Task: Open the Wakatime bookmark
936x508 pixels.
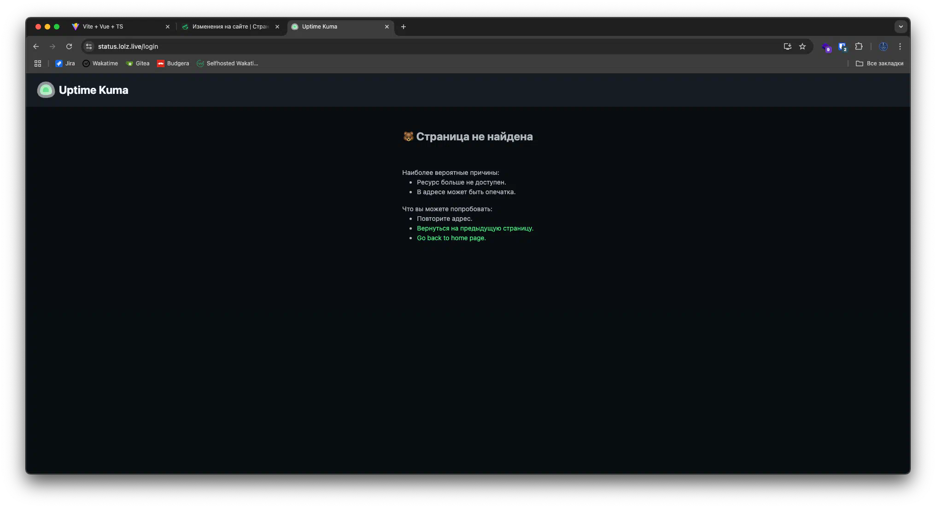Action: (x=100, y=63)
